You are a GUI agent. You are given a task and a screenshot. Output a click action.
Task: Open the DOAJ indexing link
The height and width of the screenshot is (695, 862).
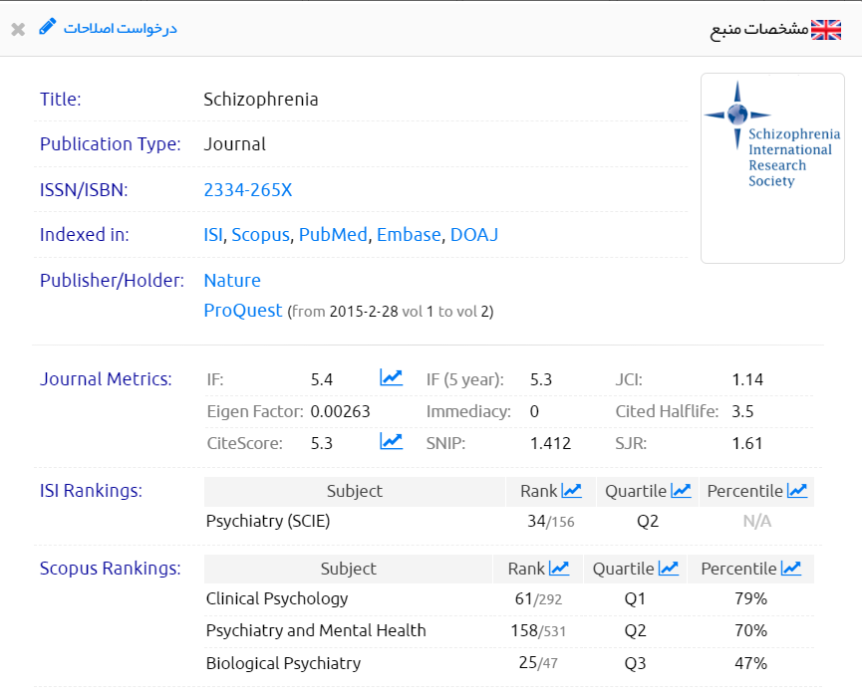tap(473, 235)
